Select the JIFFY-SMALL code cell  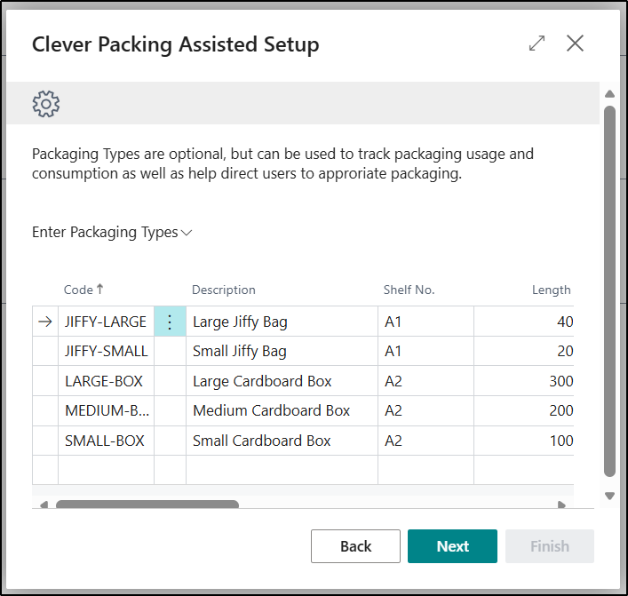[x=106, y=352]
